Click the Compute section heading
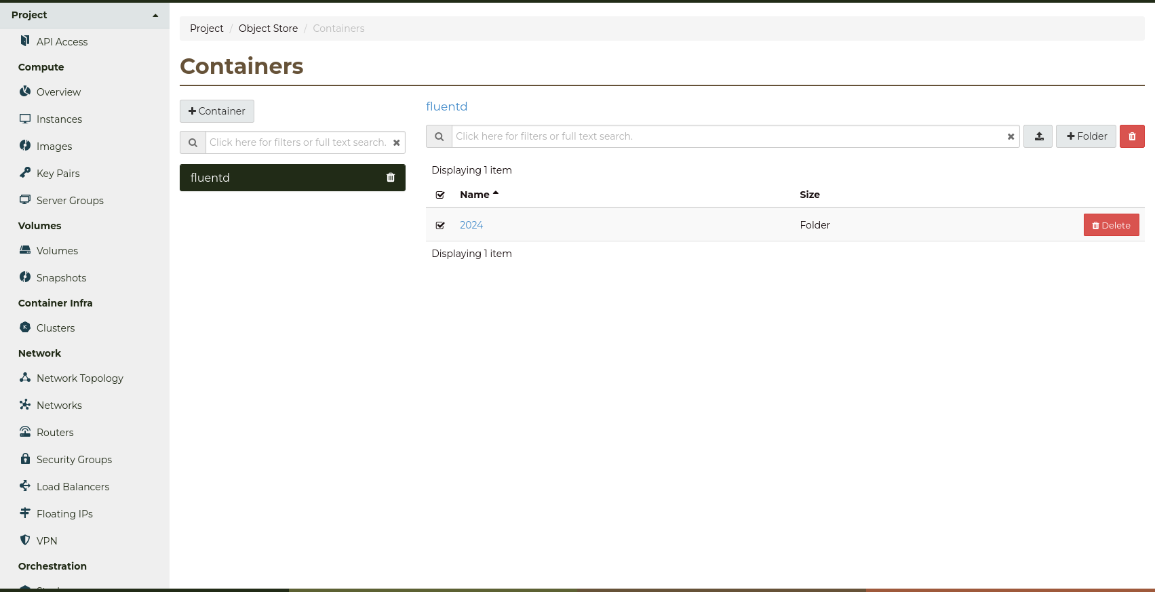Image resolution: width=1155 pixels, height=592 pixels. [x=41, y=67]
